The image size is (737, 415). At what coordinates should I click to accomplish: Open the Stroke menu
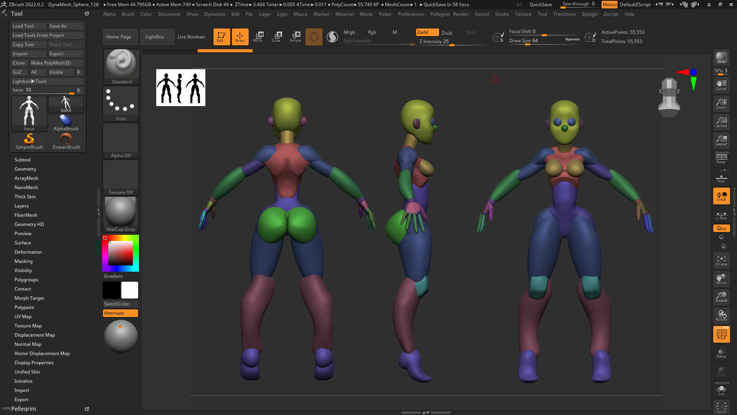(x=502, y=14)
